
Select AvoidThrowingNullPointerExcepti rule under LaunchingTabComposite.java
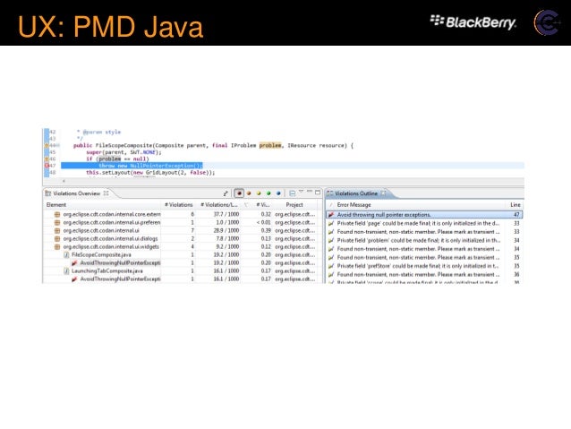tap(120, 279)
